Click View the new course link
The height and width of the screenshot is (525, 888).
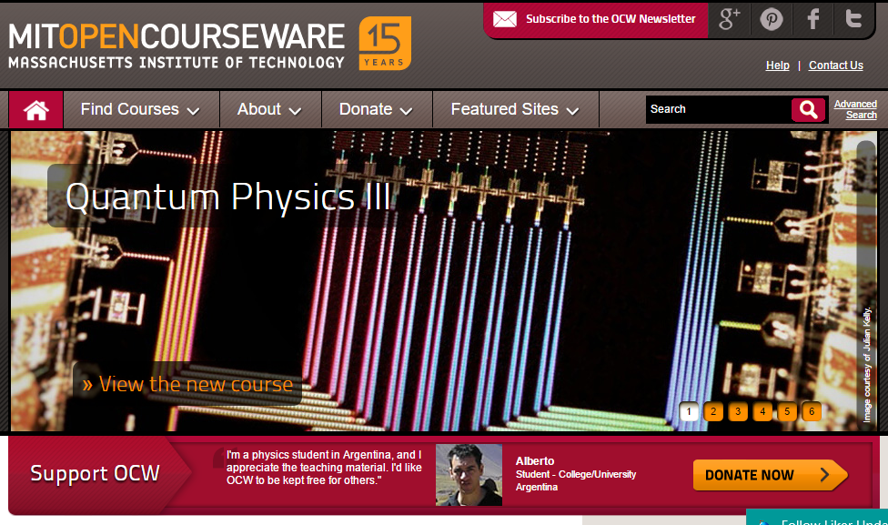pyautogui.click(x=186, y=384)
